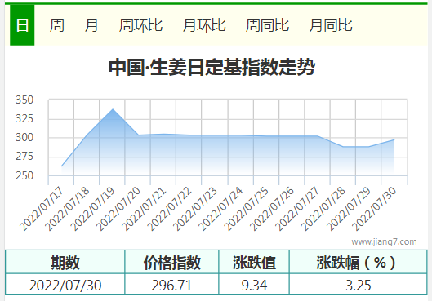Click the 期数 column header
The width and height of the screenshot is (432, 301).
65,263
